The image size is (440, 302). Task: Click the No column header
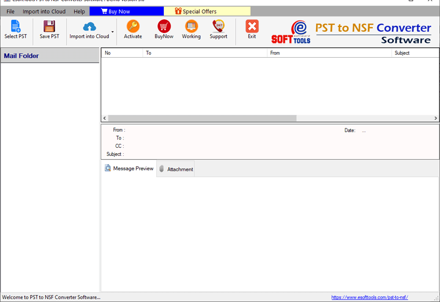click(122, 53)
